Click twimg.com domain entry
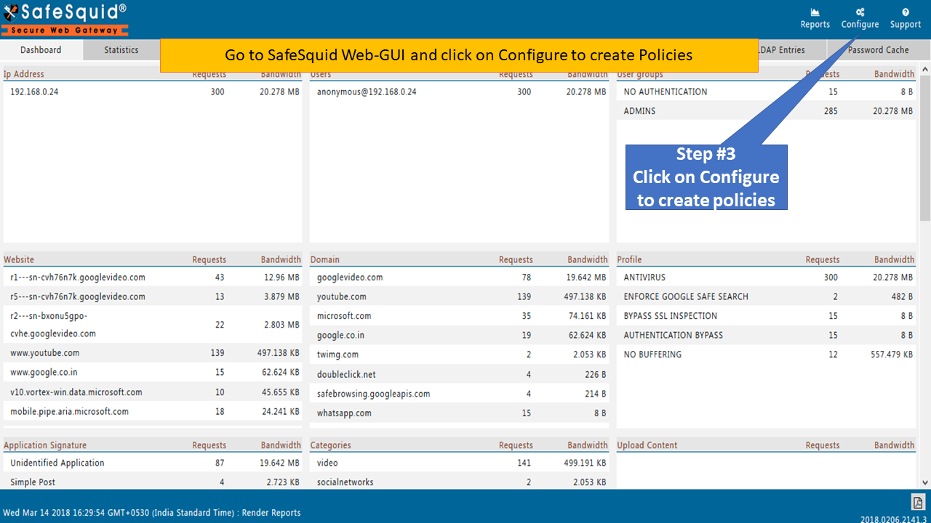 459,354
